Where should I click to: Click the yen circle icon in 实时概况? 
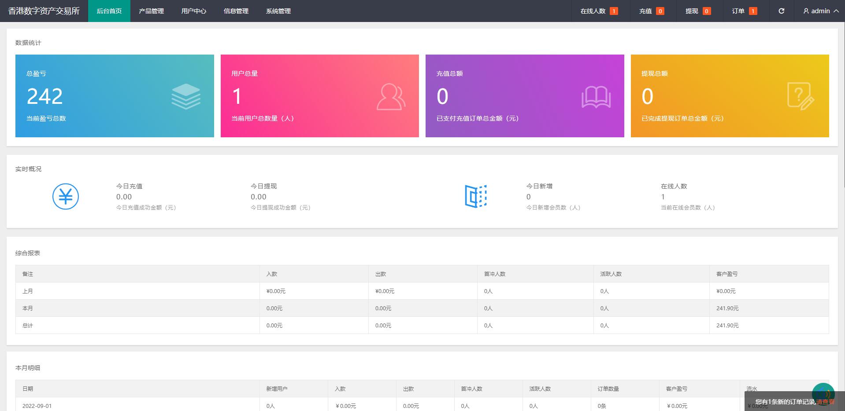[66, 196]
